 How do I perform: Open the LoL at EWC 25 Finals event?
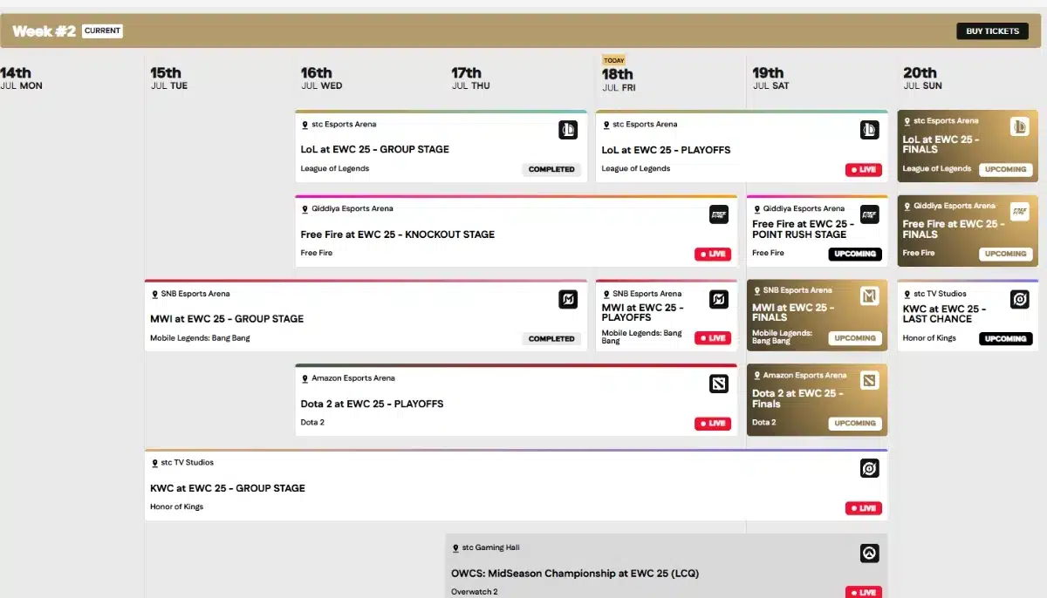tap(941, 144)
